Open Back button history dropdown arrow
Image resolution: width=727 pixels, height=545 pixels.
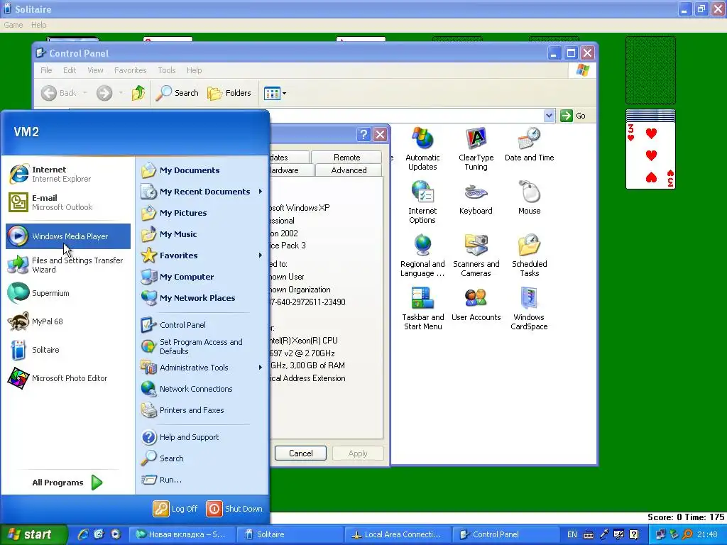85,93
